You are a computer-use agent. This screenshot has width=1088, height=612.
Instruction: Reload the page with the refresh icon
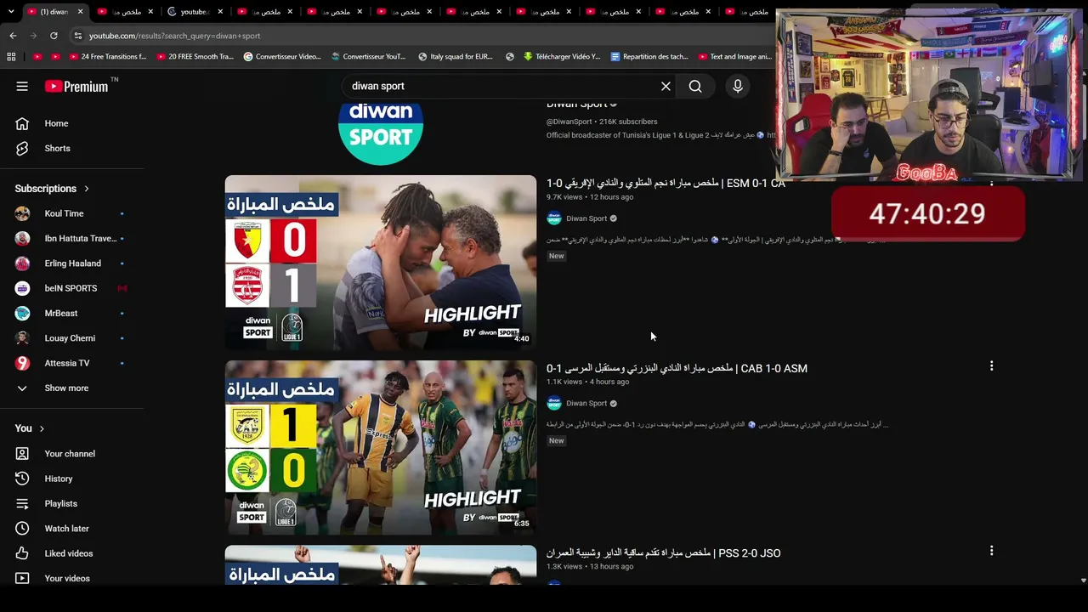pyautogui.click(x=54, y=36)
